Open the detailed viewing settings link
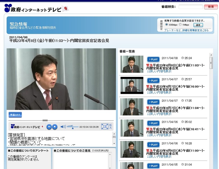The width and height of the screenshot is (219, 169). (x=186, y=30)
